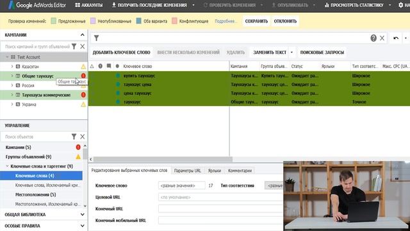Image resolution: width=410 pixels, height=231 pixels.
Task: Click the Google AdWords Editor logo
Action: pos(37,5)
